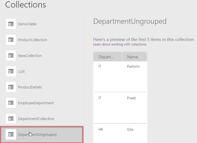
Task: Click the Depart... column header
Action: [x=108, y=56]
